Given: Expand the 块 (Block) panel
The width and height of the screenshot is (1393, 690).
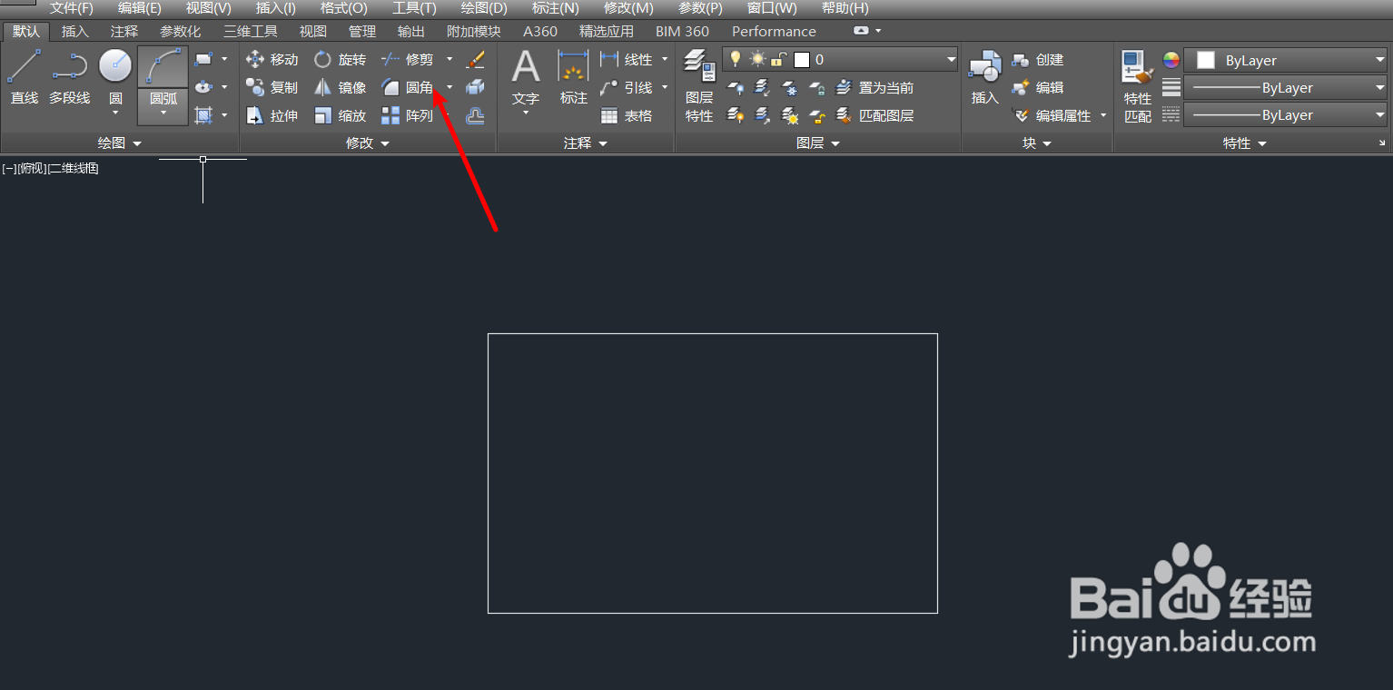Looking at the screenshot, I should (1036, 143).
